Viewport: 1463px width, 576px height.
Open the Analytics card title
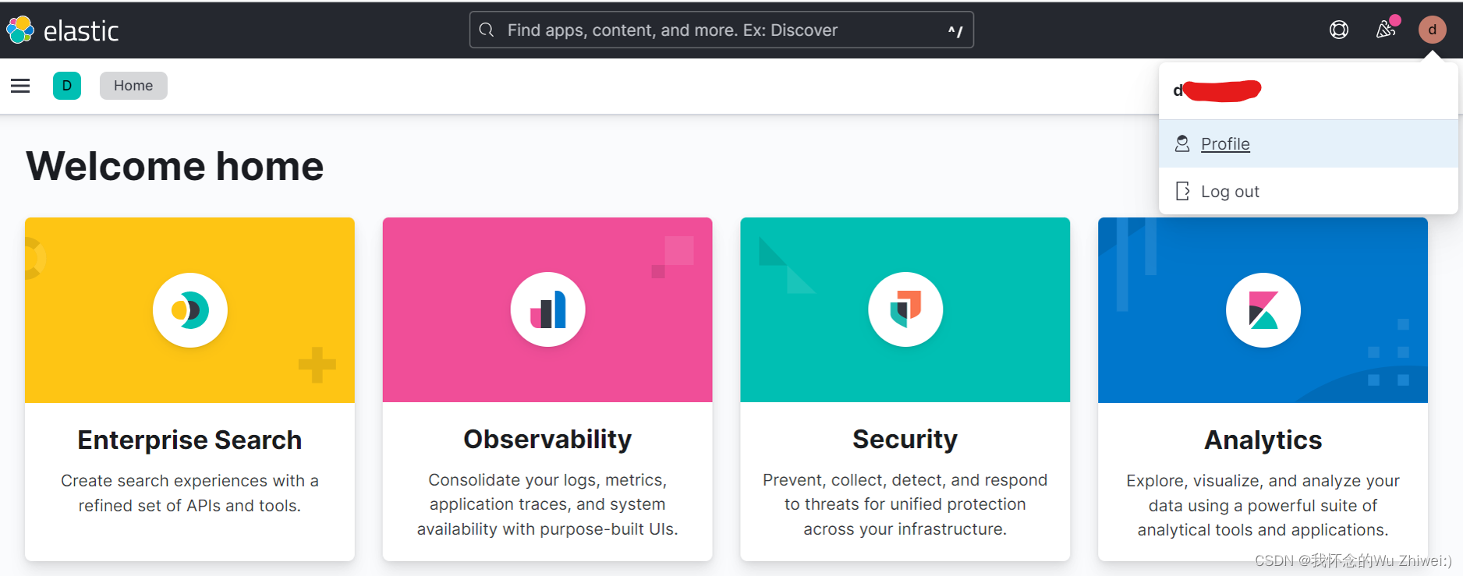click(x=1263, y=440)
